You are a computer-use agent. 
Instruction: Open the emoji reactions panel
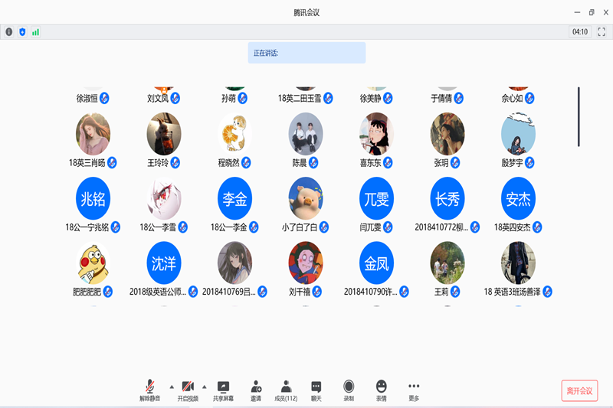tap(381, 390)
